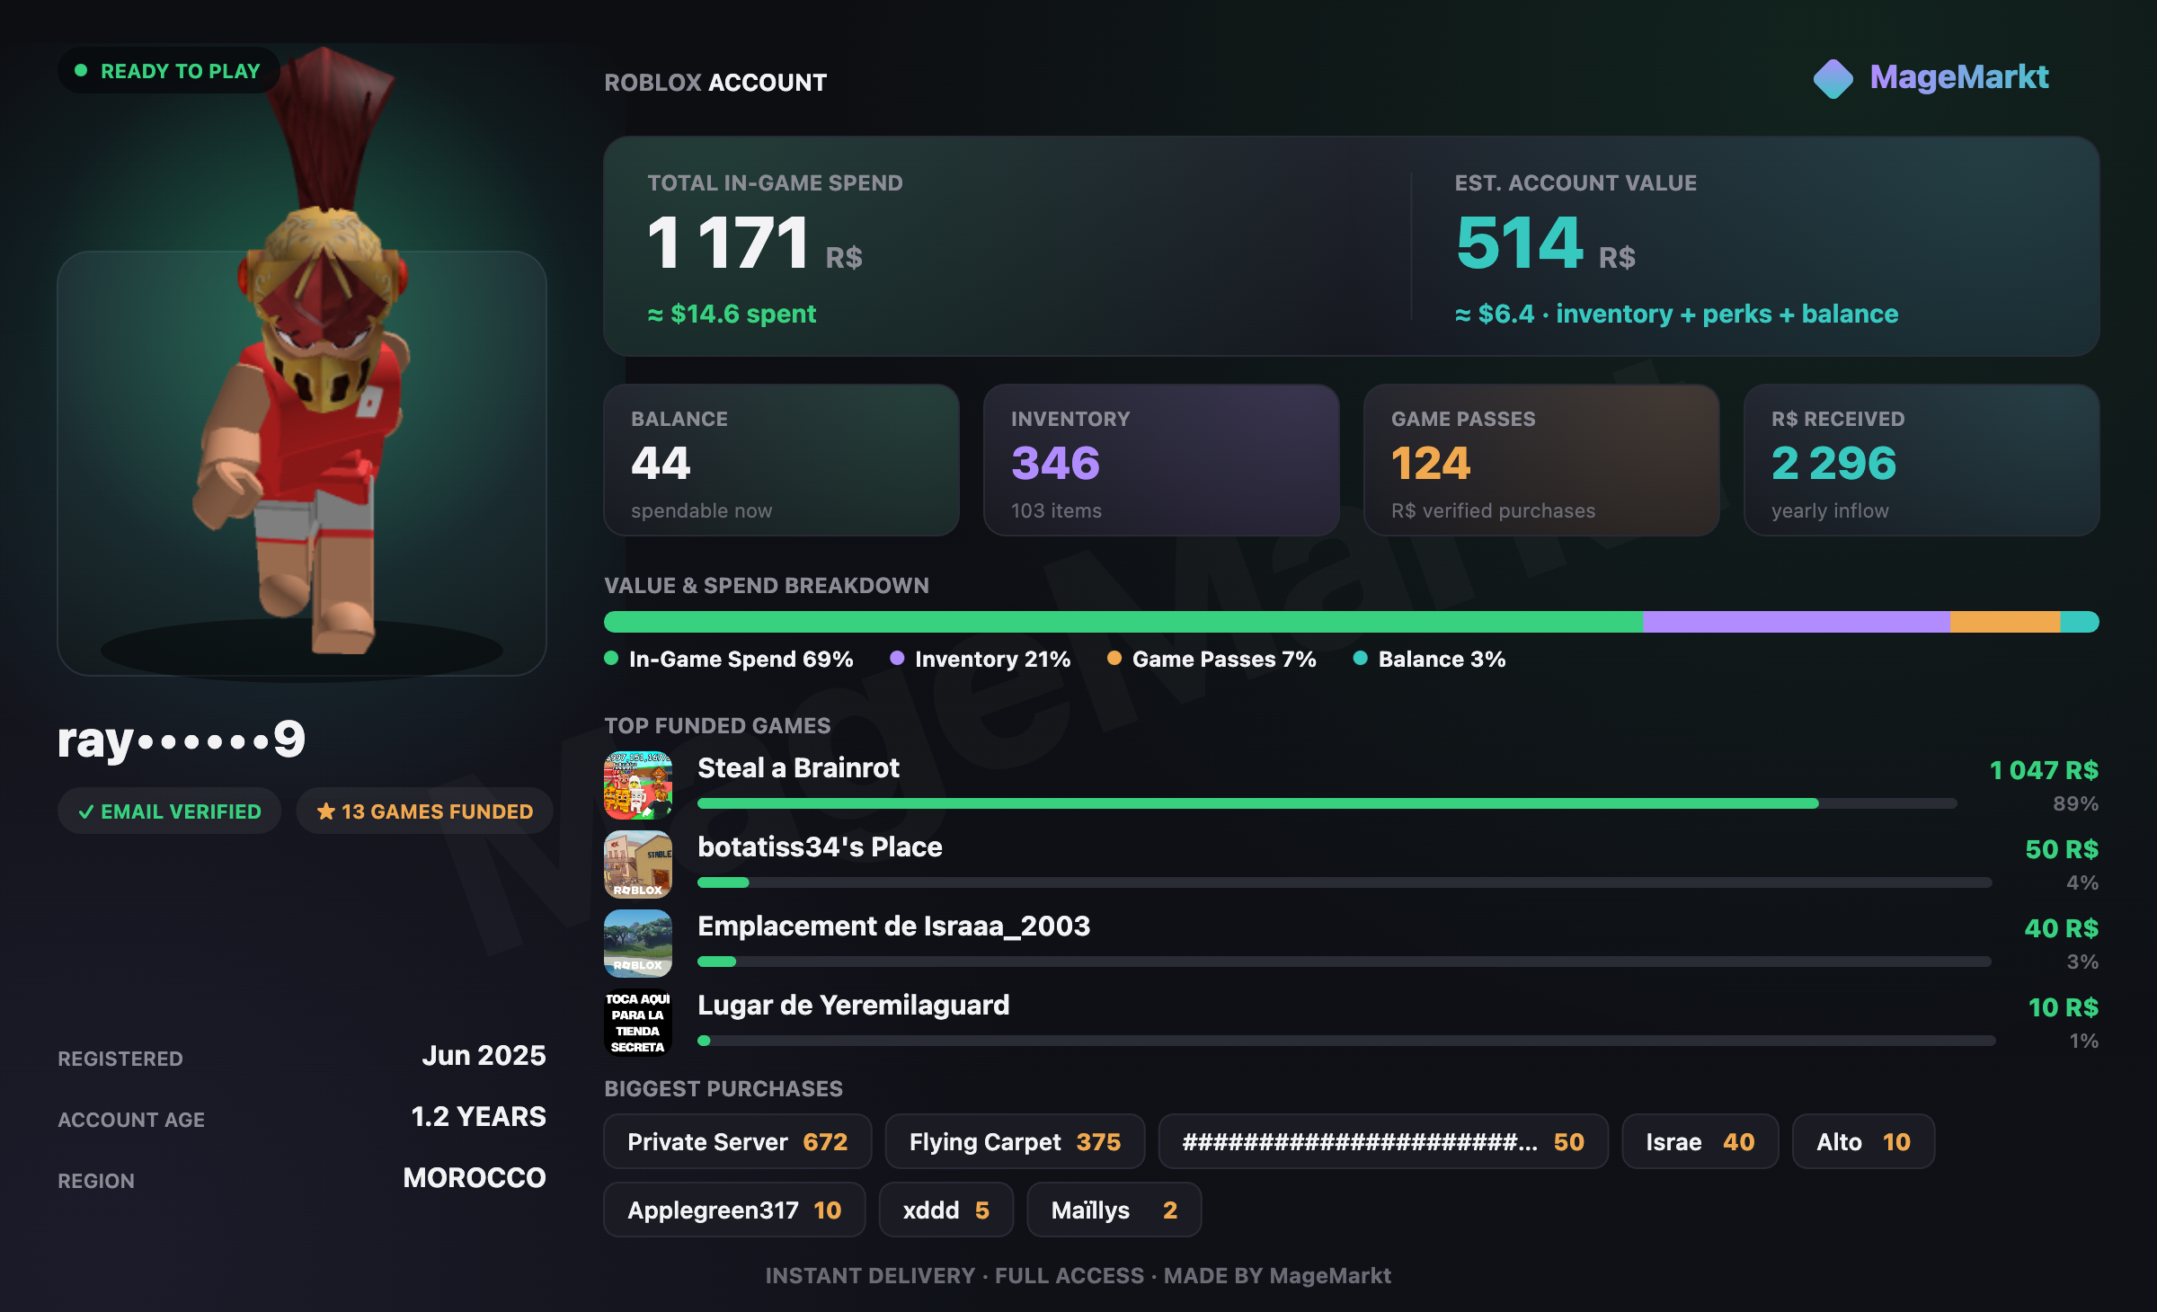Viewport: 2157px width, 1312px height.
Task: Click the Inventory 21% legend entry
Action: coord(981,659)
